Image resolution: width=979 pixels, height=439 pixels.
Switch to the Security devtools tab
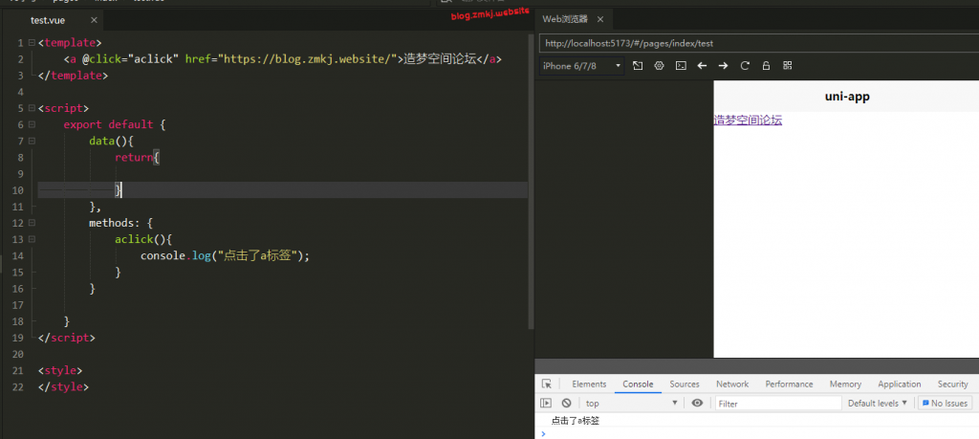coord(953,384)
